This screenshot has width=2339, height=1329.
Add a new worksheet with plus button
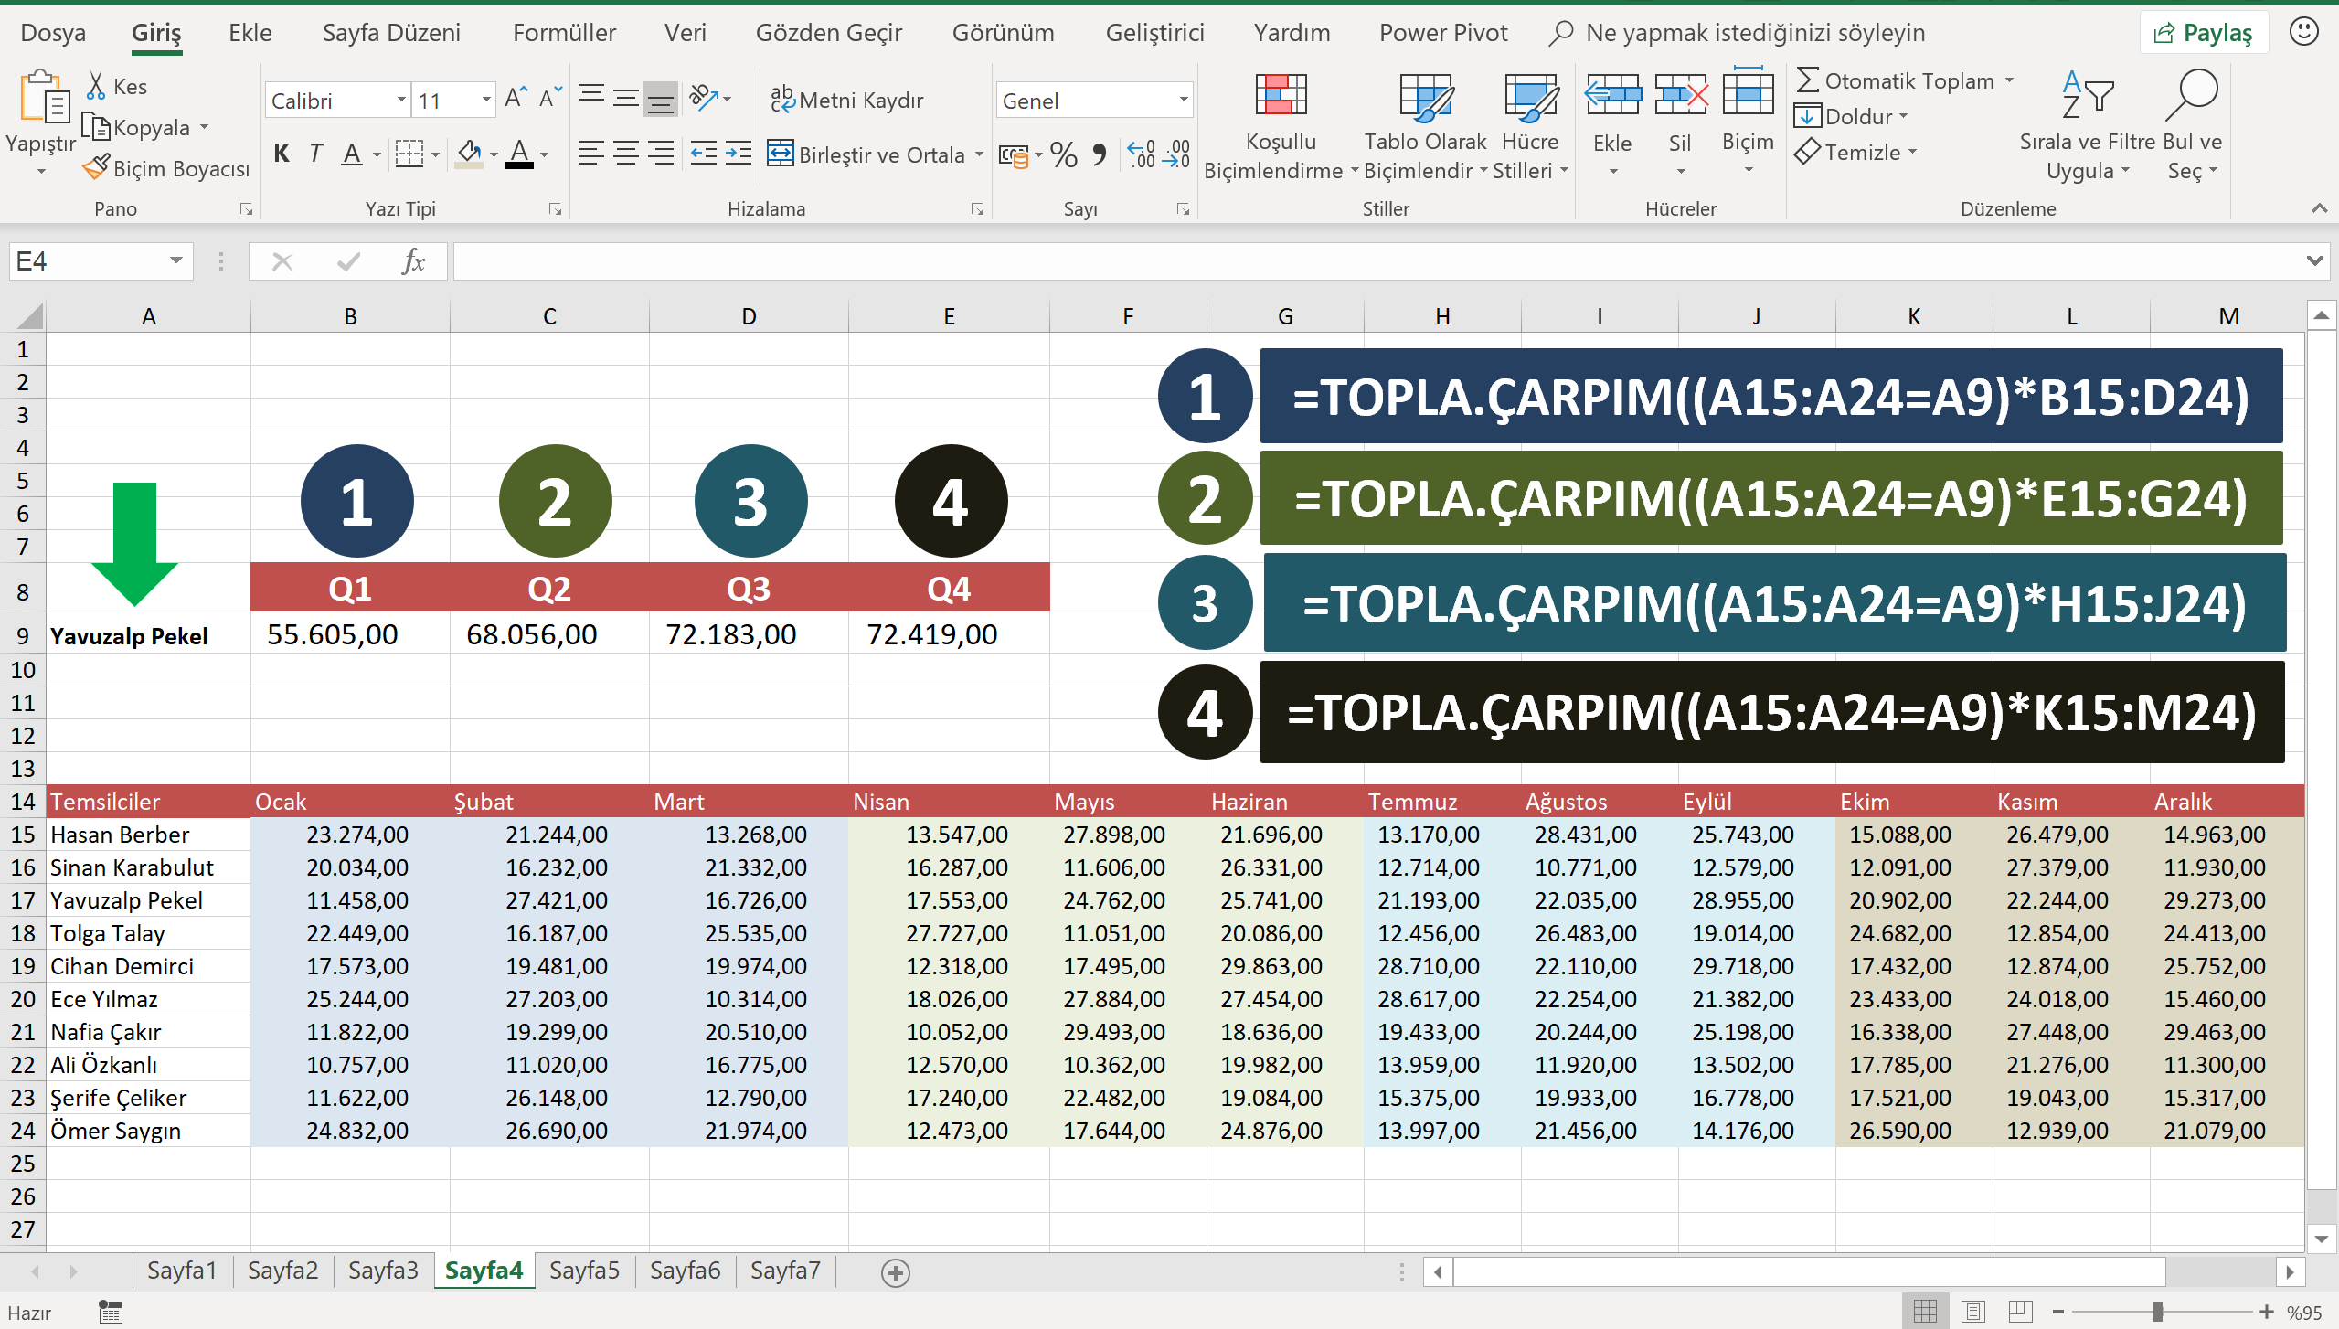click(895, 1271)
